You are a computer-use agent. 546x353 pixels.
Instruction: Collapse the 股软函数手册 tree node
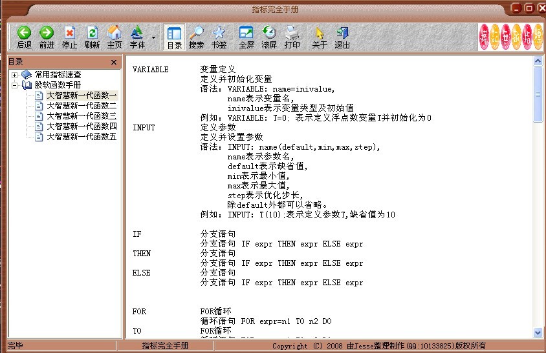(14, 85)
